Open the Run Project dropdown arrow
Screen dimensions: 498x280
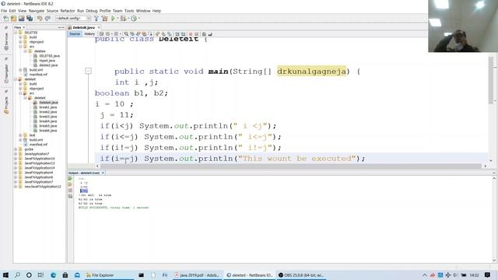[x=117, y=19]
